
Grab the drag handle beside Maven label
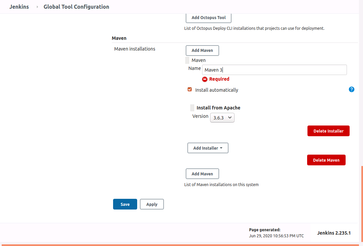[x=187, y=60]
